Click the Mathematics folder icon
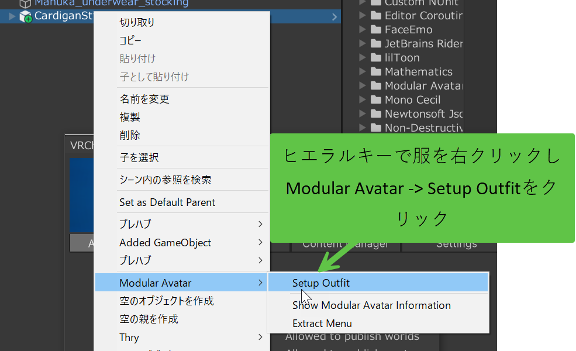The height and width of the screenshot is (351, 576). point(376,71)
